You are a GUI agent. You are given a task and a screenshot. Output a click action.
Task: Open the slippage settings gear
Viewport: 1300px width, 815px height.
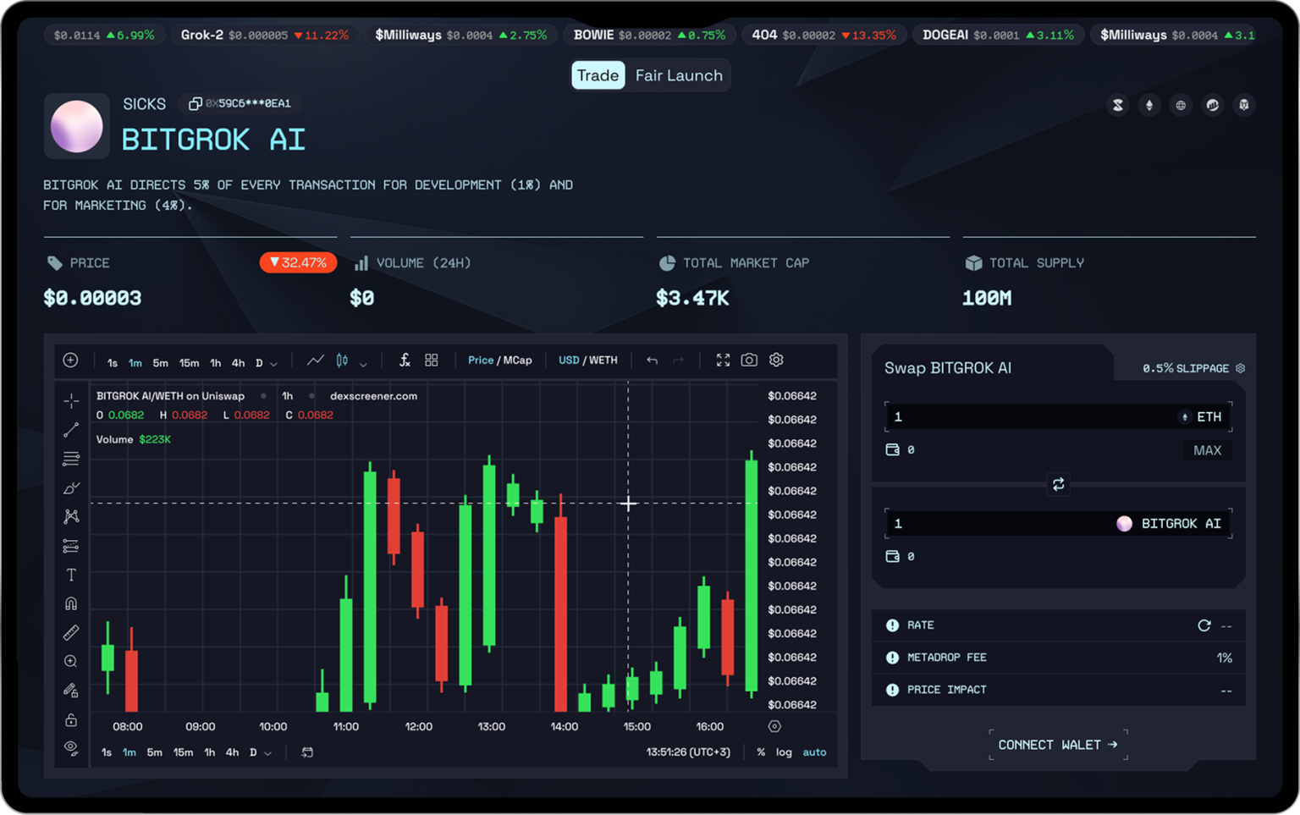[1240, 368]
